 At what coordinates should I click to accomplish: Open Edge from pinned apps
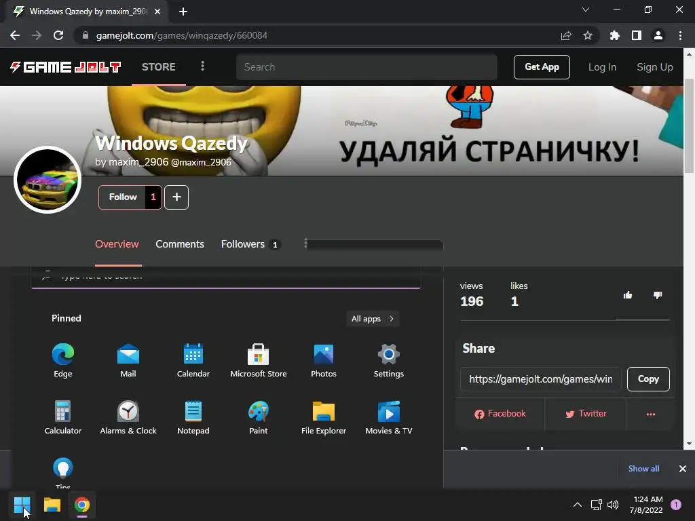[x=63, y=360]
